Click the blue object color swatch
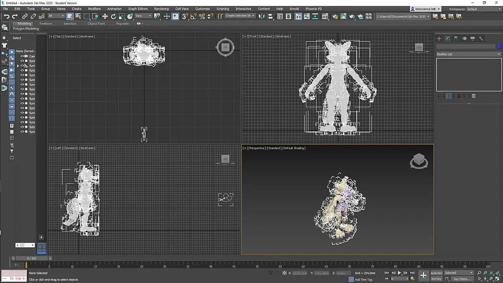503x283 pixels. [499, 46]
